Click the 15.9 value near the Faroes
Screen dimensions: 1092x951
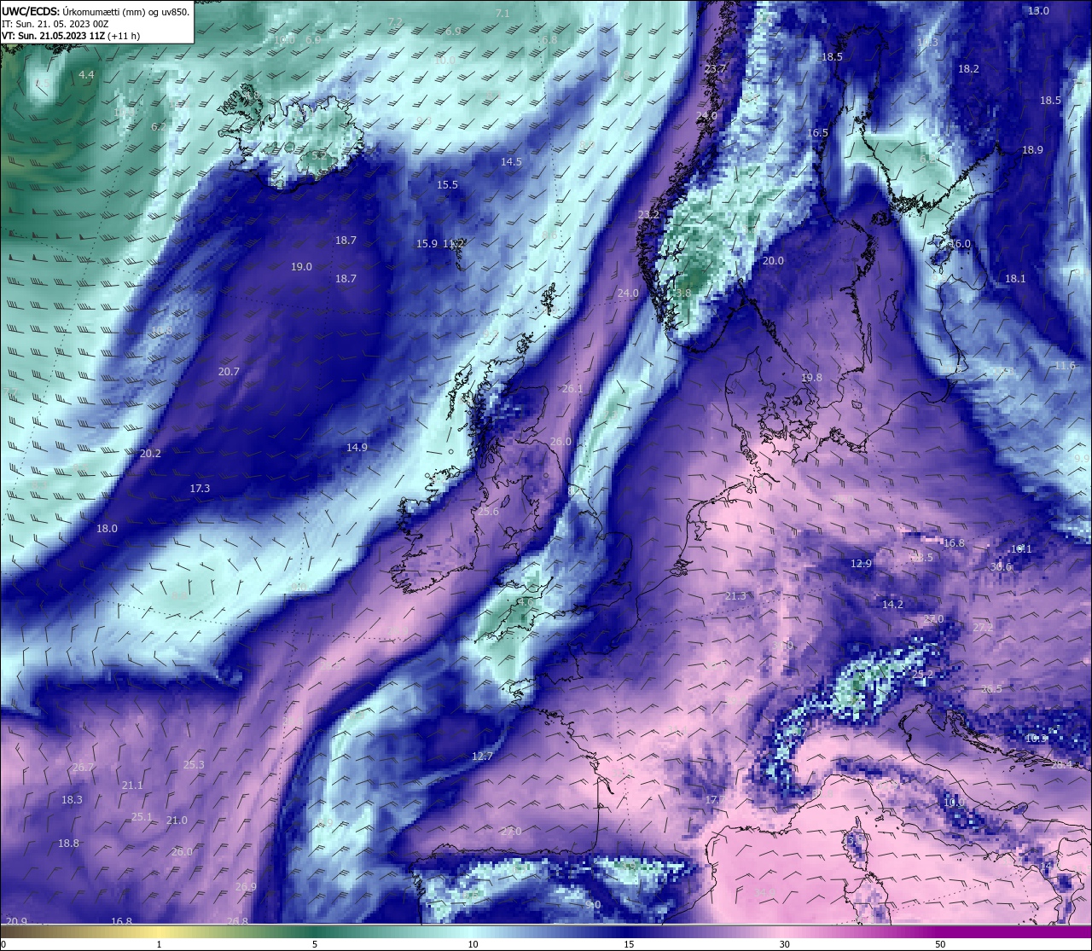[x=427, y=244]
